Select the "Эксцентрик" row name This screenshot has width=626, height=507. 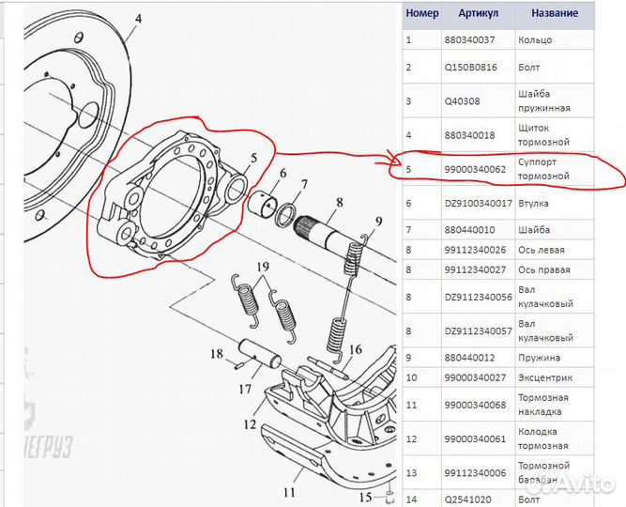[x=548, y=376]
